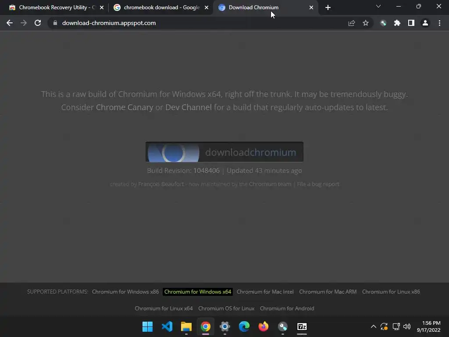Open the Chrome Canary link
449x337 pixels.
point(125,107)
